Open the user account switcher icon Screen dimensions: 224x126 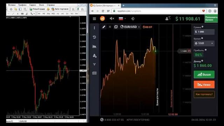pos(168,18)
